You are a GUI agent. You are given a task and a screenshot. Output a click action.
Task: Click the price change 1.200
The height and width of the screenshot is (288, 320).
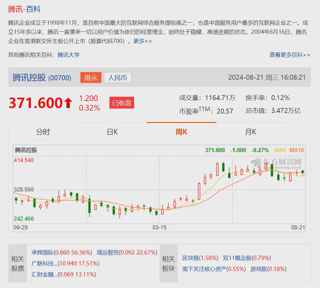(x=88, y=98)
